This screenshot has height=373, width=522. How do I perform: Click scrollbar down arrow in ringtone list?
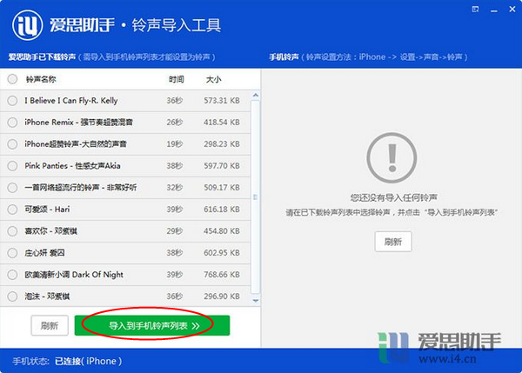(x=255, y=301)
